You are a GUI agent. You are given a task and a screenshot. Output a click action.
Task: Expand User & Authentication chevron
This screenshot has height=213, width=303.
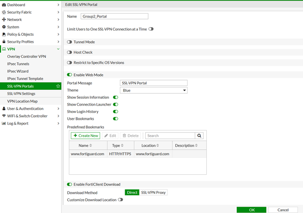click(58, 108)
